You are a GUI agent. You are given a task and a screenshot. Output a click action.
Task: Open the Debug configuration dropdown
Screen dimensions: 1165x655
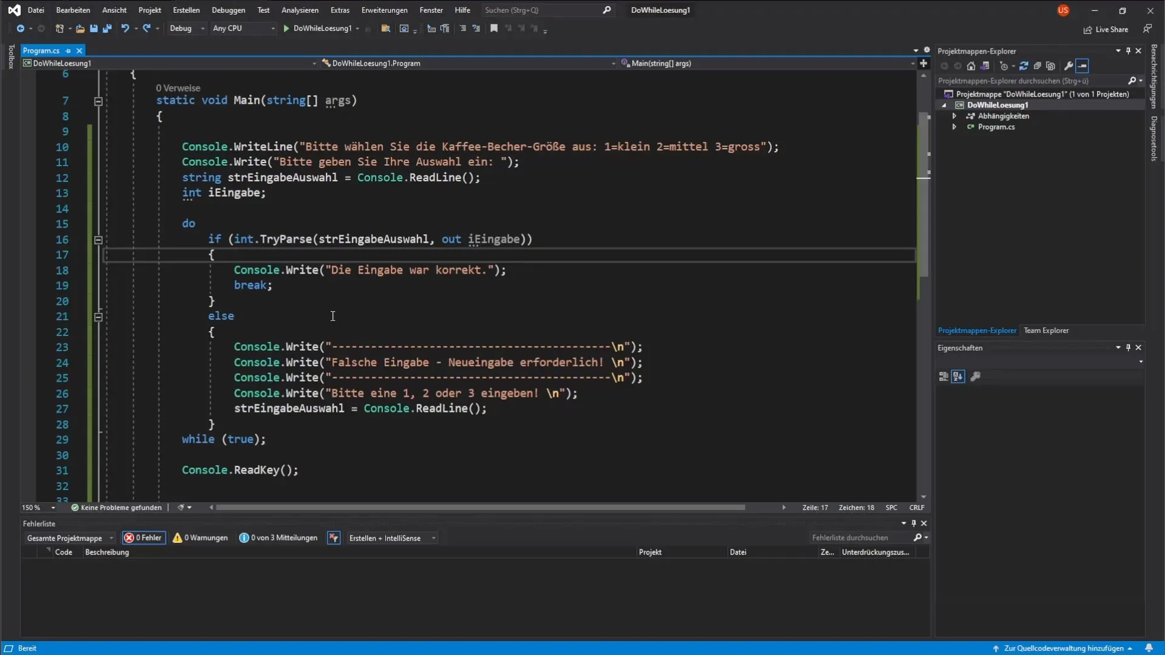pos(187,29)
